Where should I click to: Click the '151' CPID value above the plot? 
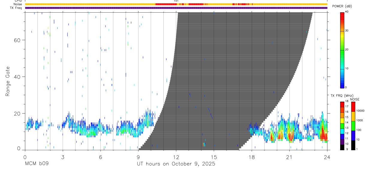click(x=176, y=1)
